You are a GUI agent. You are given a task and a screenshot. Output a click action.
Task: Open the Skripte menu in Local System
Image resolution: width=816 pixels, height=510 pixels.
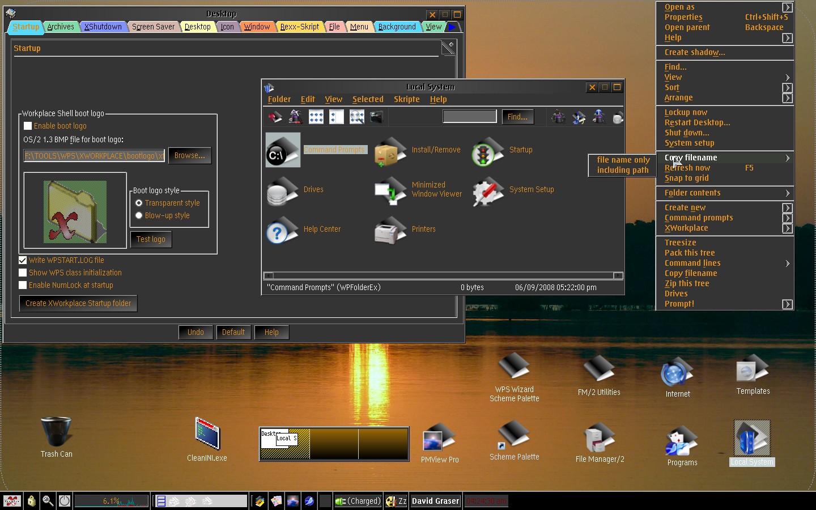pyautogui.click(x=407, y=99)
